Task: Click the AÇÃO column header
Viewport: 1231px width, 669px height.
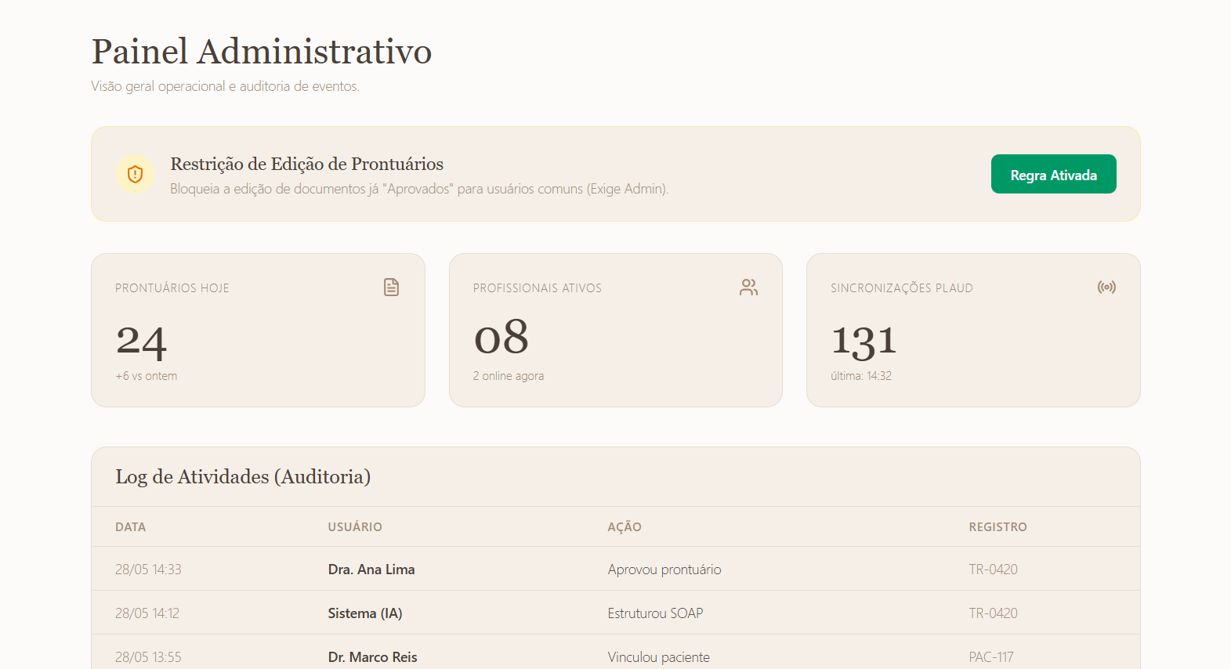Action: 625,527
